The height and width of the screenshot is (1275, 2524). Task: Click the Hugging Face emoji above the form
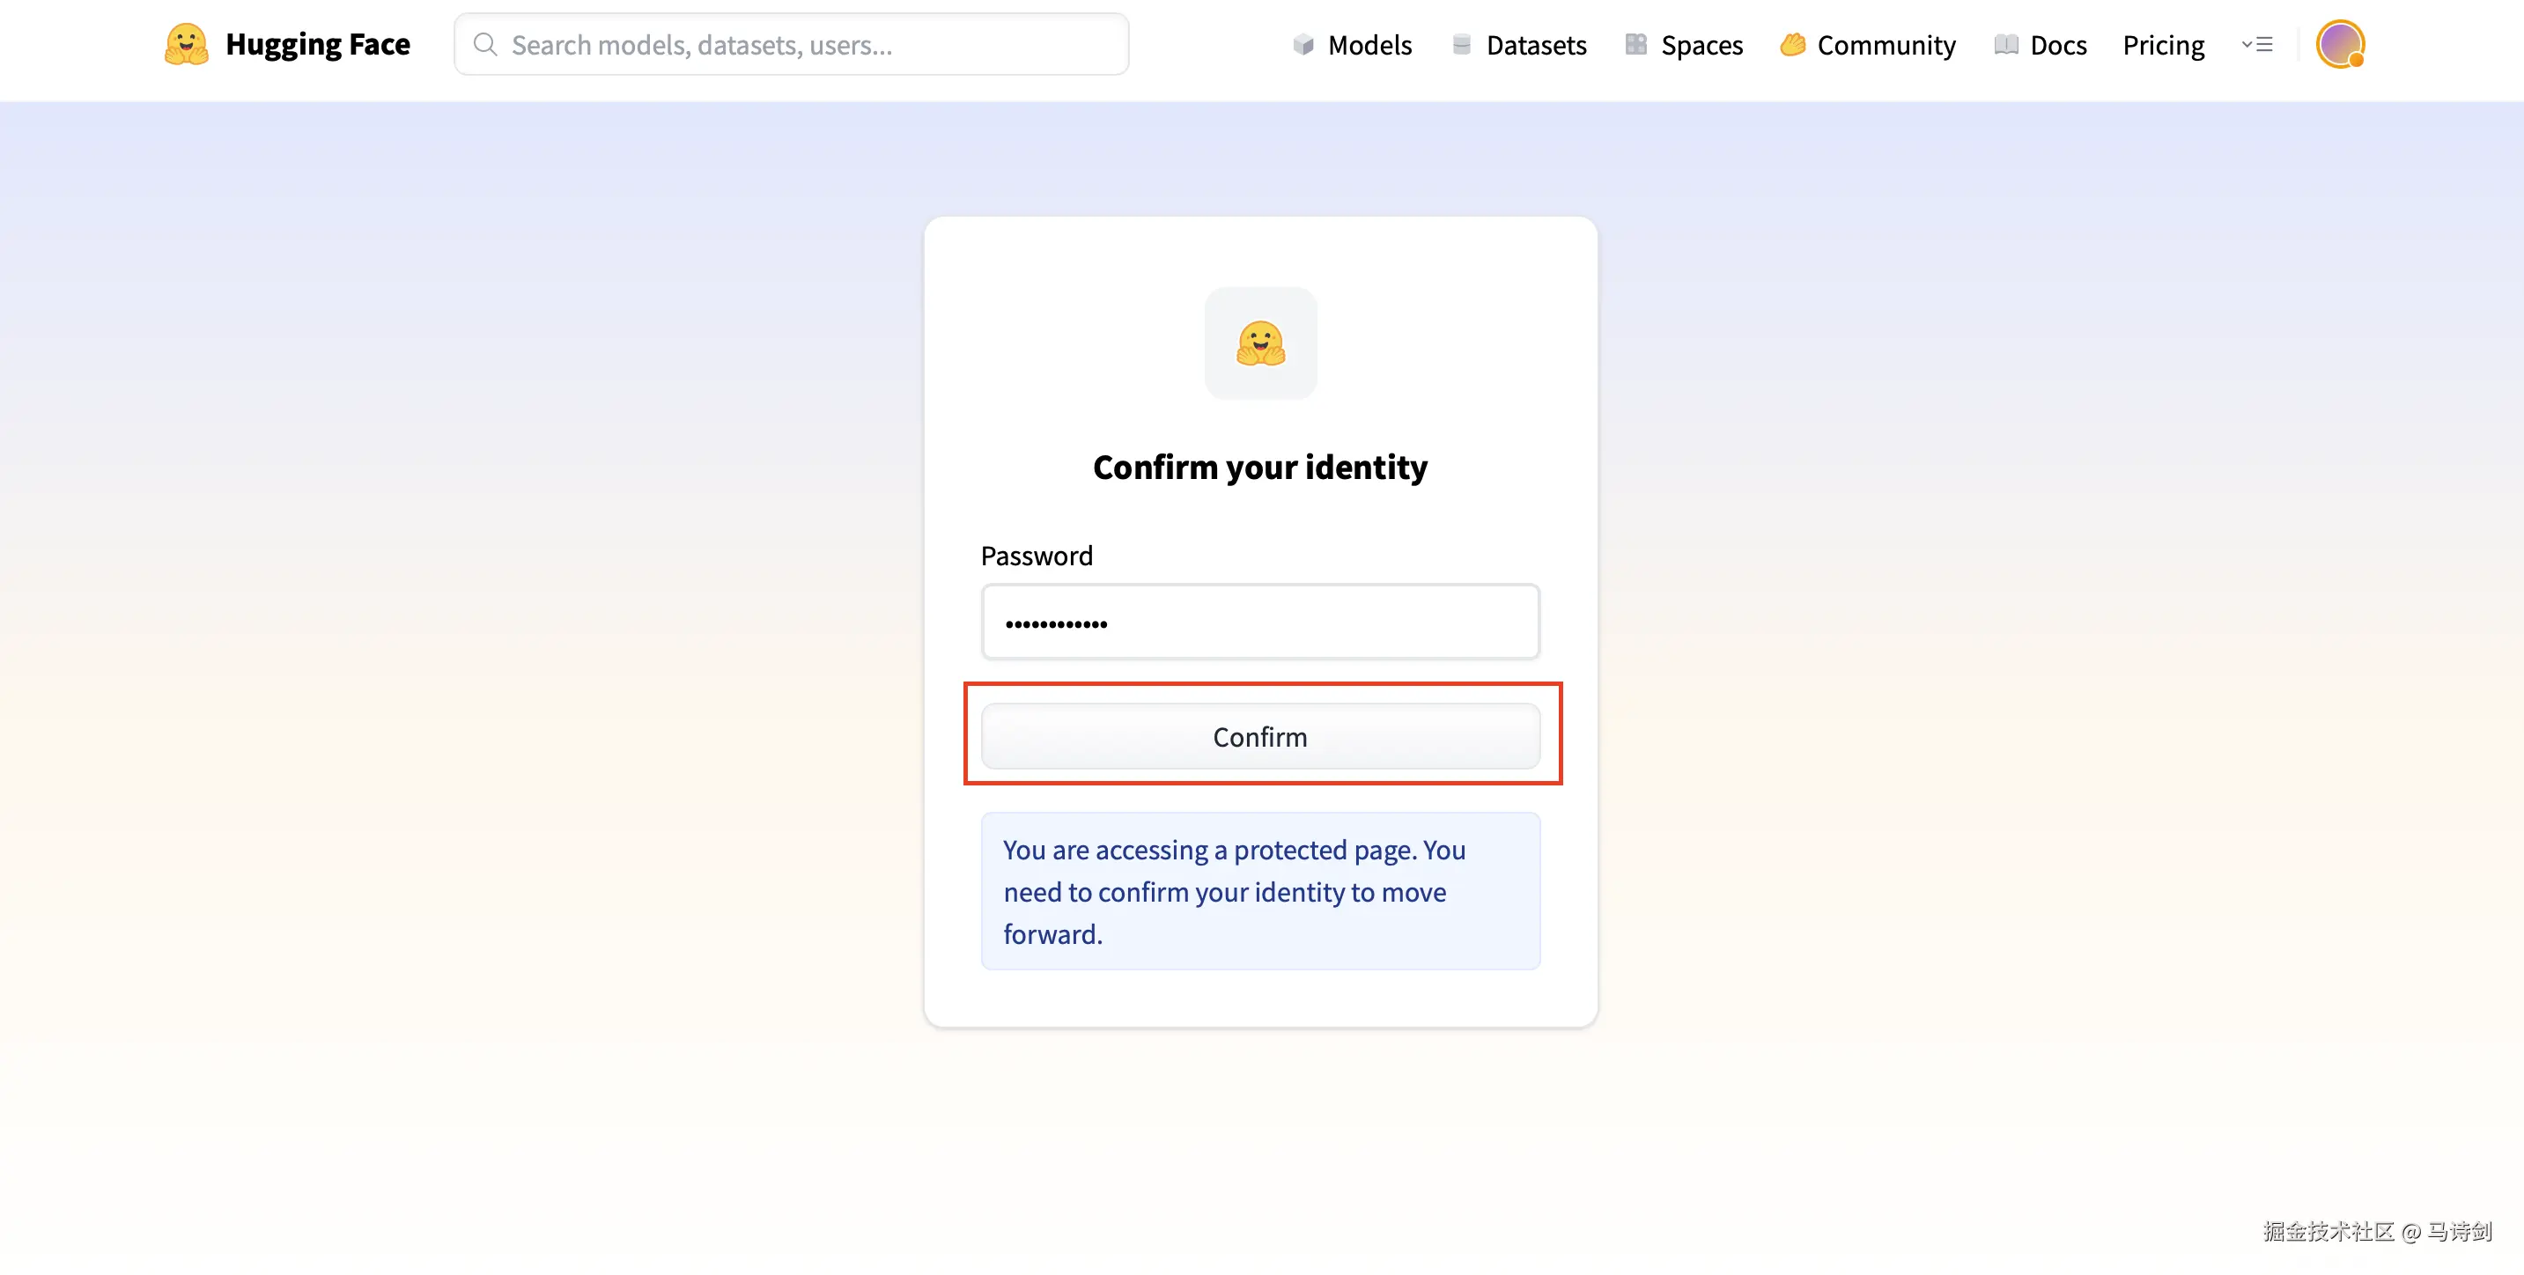(1261, 343)
